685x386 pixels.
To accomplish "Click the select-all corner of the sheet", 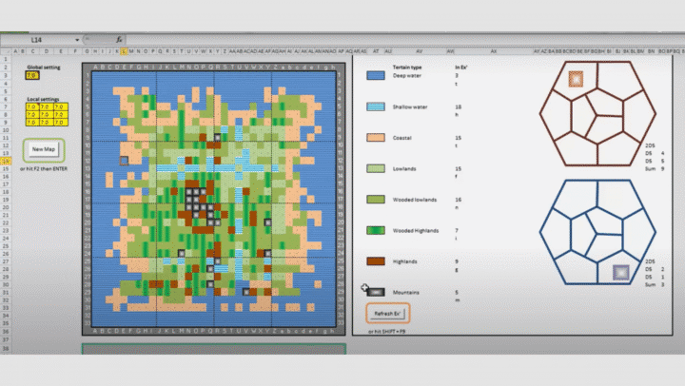I will [x=6, y=51].
